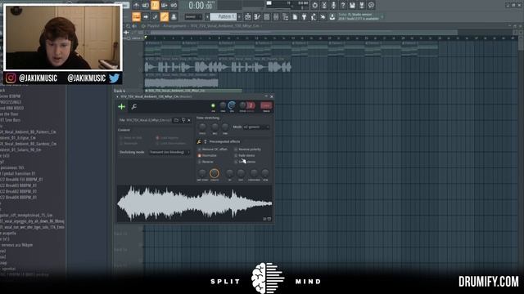Toggle the Load regions option
This screenshot has width=524, height=294.
167,138
